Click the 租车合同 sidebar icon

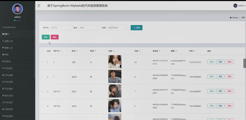[x=3, y=95]
